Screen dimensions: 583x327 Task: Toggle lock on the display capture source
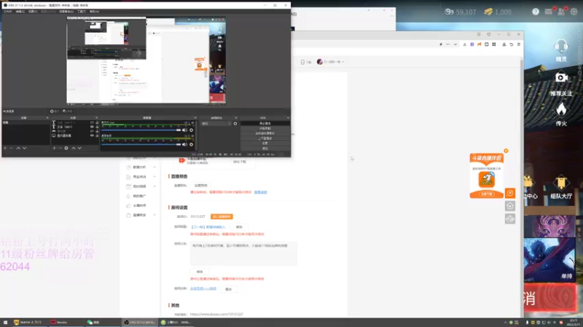97,136
